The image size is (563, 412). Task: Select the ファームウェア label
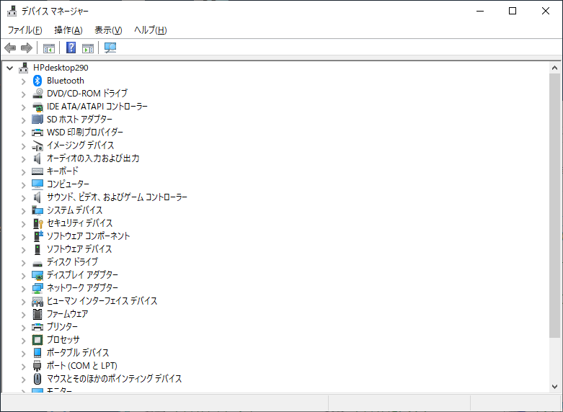click(x=68, y=314)
